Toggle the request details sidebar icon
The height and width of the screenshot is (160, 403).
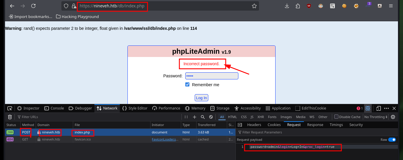click(240, 125)
